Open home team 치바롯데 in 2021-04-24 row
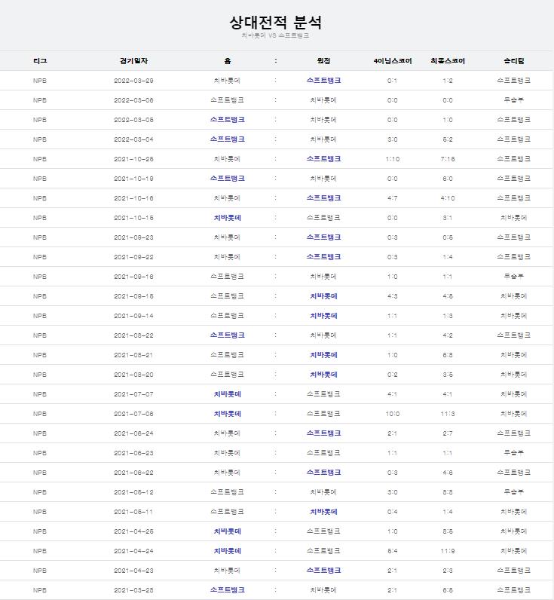Viewport: 554px width, 600px height. tap(228, 551)
